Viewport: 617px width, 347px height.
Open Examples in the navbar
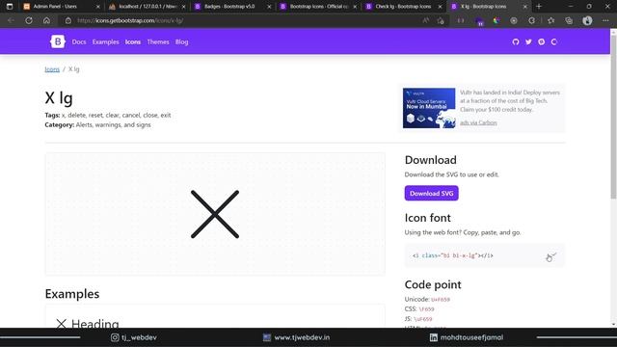105,41
